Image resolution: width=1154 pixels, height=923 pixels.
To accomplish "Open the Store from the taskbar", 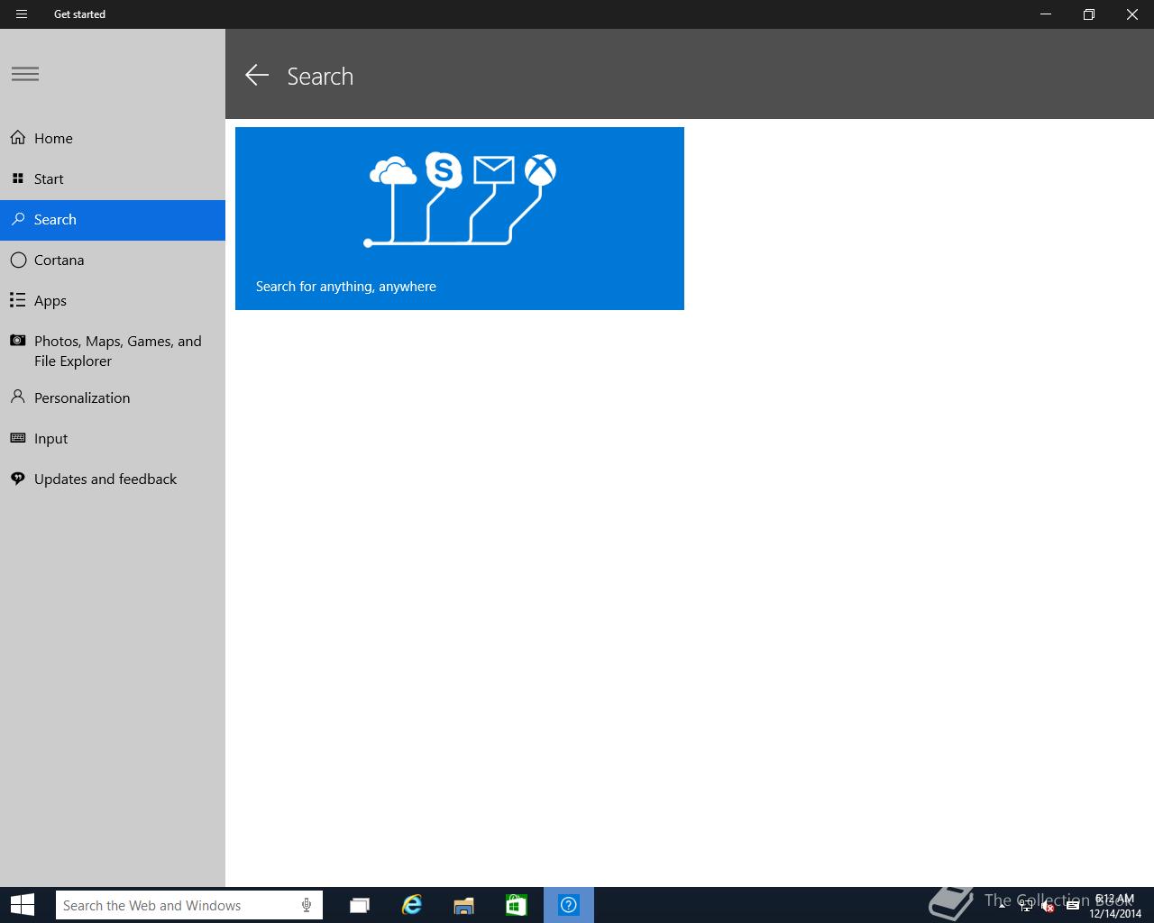I will point(517,905).
